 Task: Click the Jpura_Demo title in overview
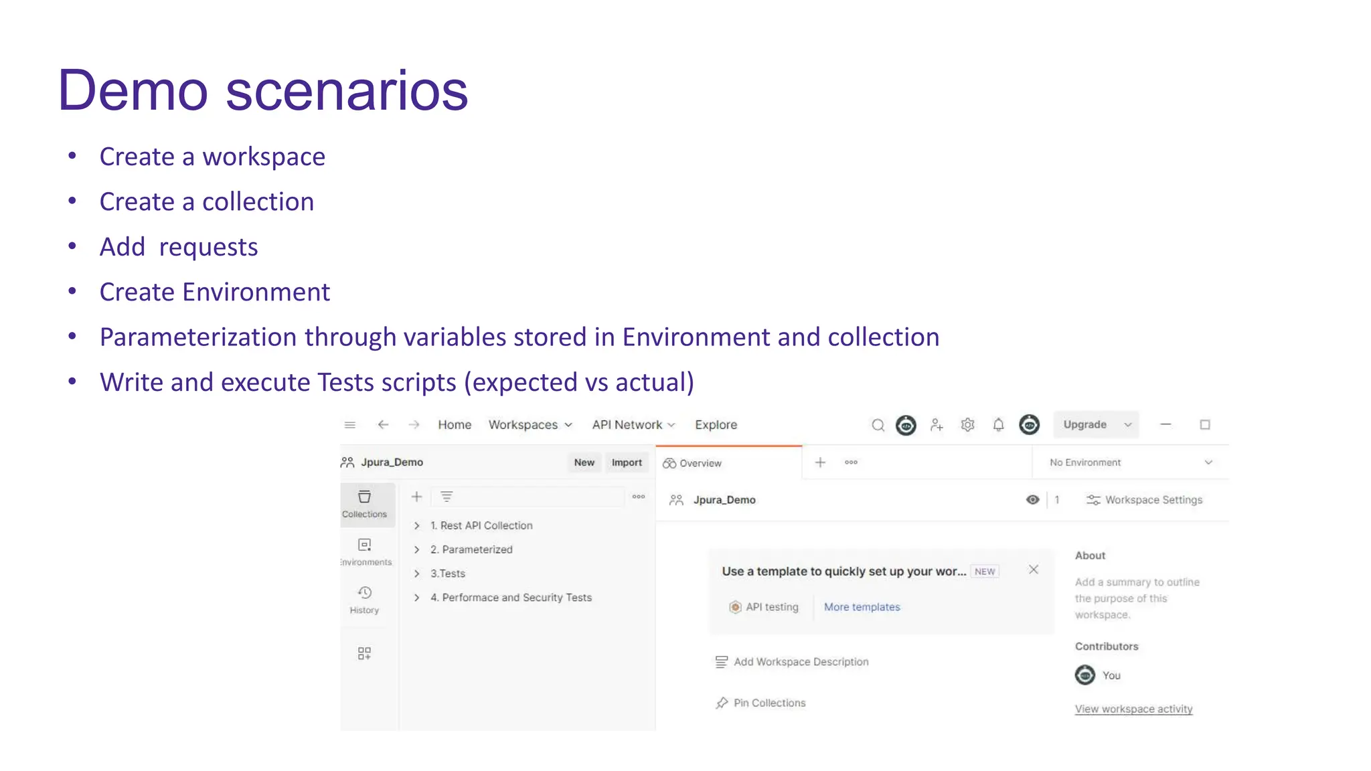coord(724,500)
